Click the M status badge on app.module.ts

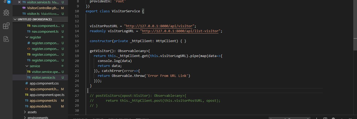tap(62, 106)
